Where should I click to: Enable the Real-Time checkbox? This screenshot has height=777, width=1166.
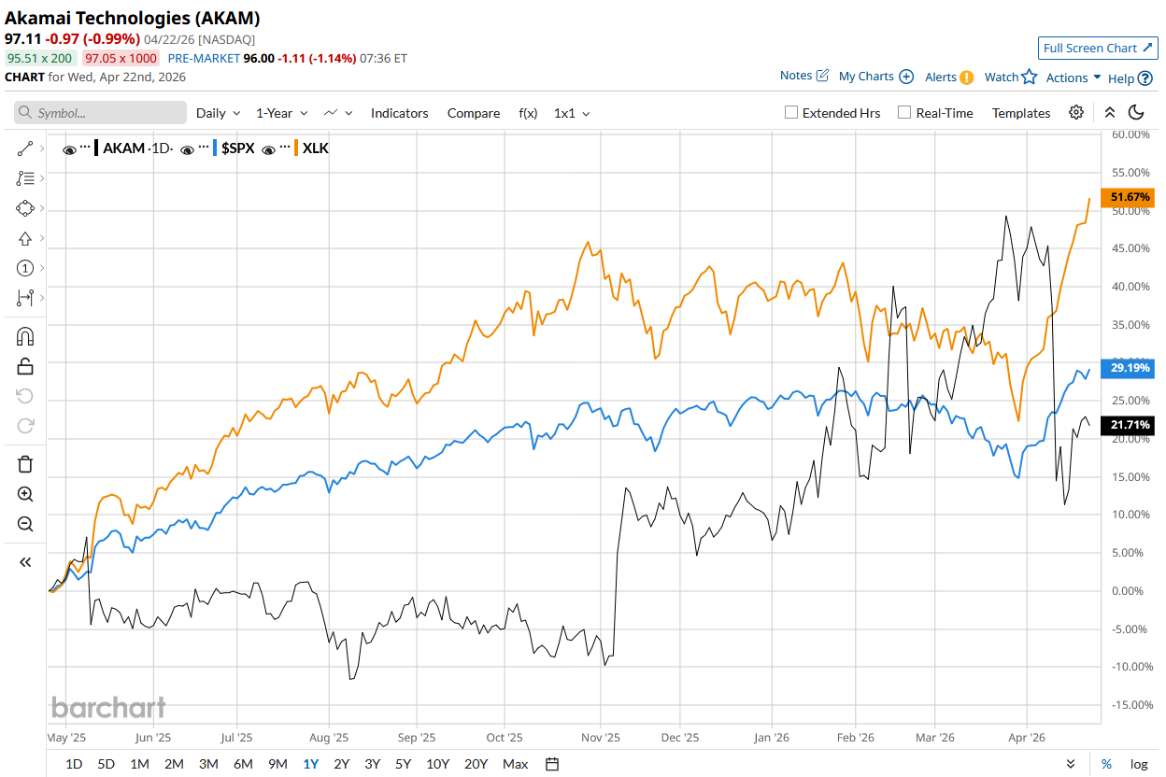[904, 113]
